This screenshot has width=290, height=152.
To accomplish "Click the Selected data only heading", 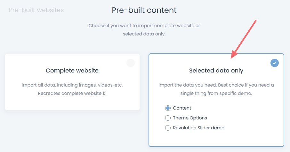I will click(x=216, y=71).
